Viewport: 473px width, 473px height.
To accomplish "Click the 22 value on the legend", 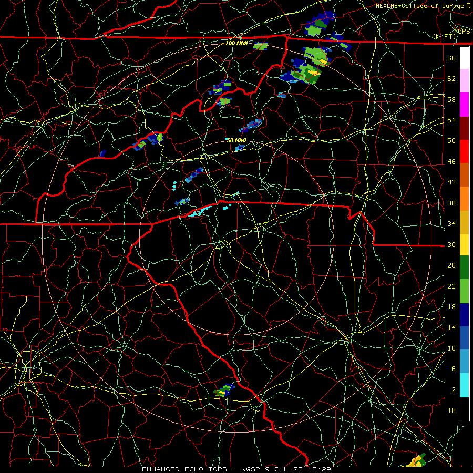I will 451,286.
